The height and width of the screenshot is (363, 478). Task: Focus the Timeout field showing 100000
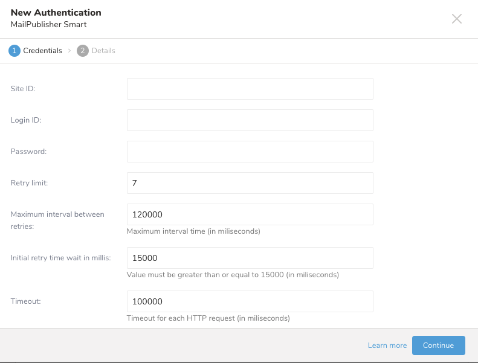coord(250,301)
